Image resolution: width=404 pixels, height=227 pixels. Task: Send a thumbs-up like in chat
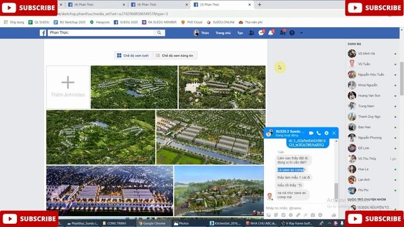coord(334,215)
